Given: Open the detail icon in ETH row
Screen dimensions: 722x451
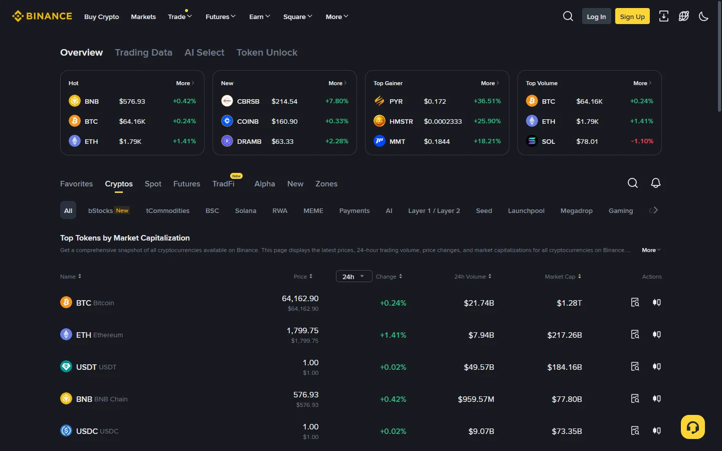Looking at the screenshot, I should [x=635, y=334].
